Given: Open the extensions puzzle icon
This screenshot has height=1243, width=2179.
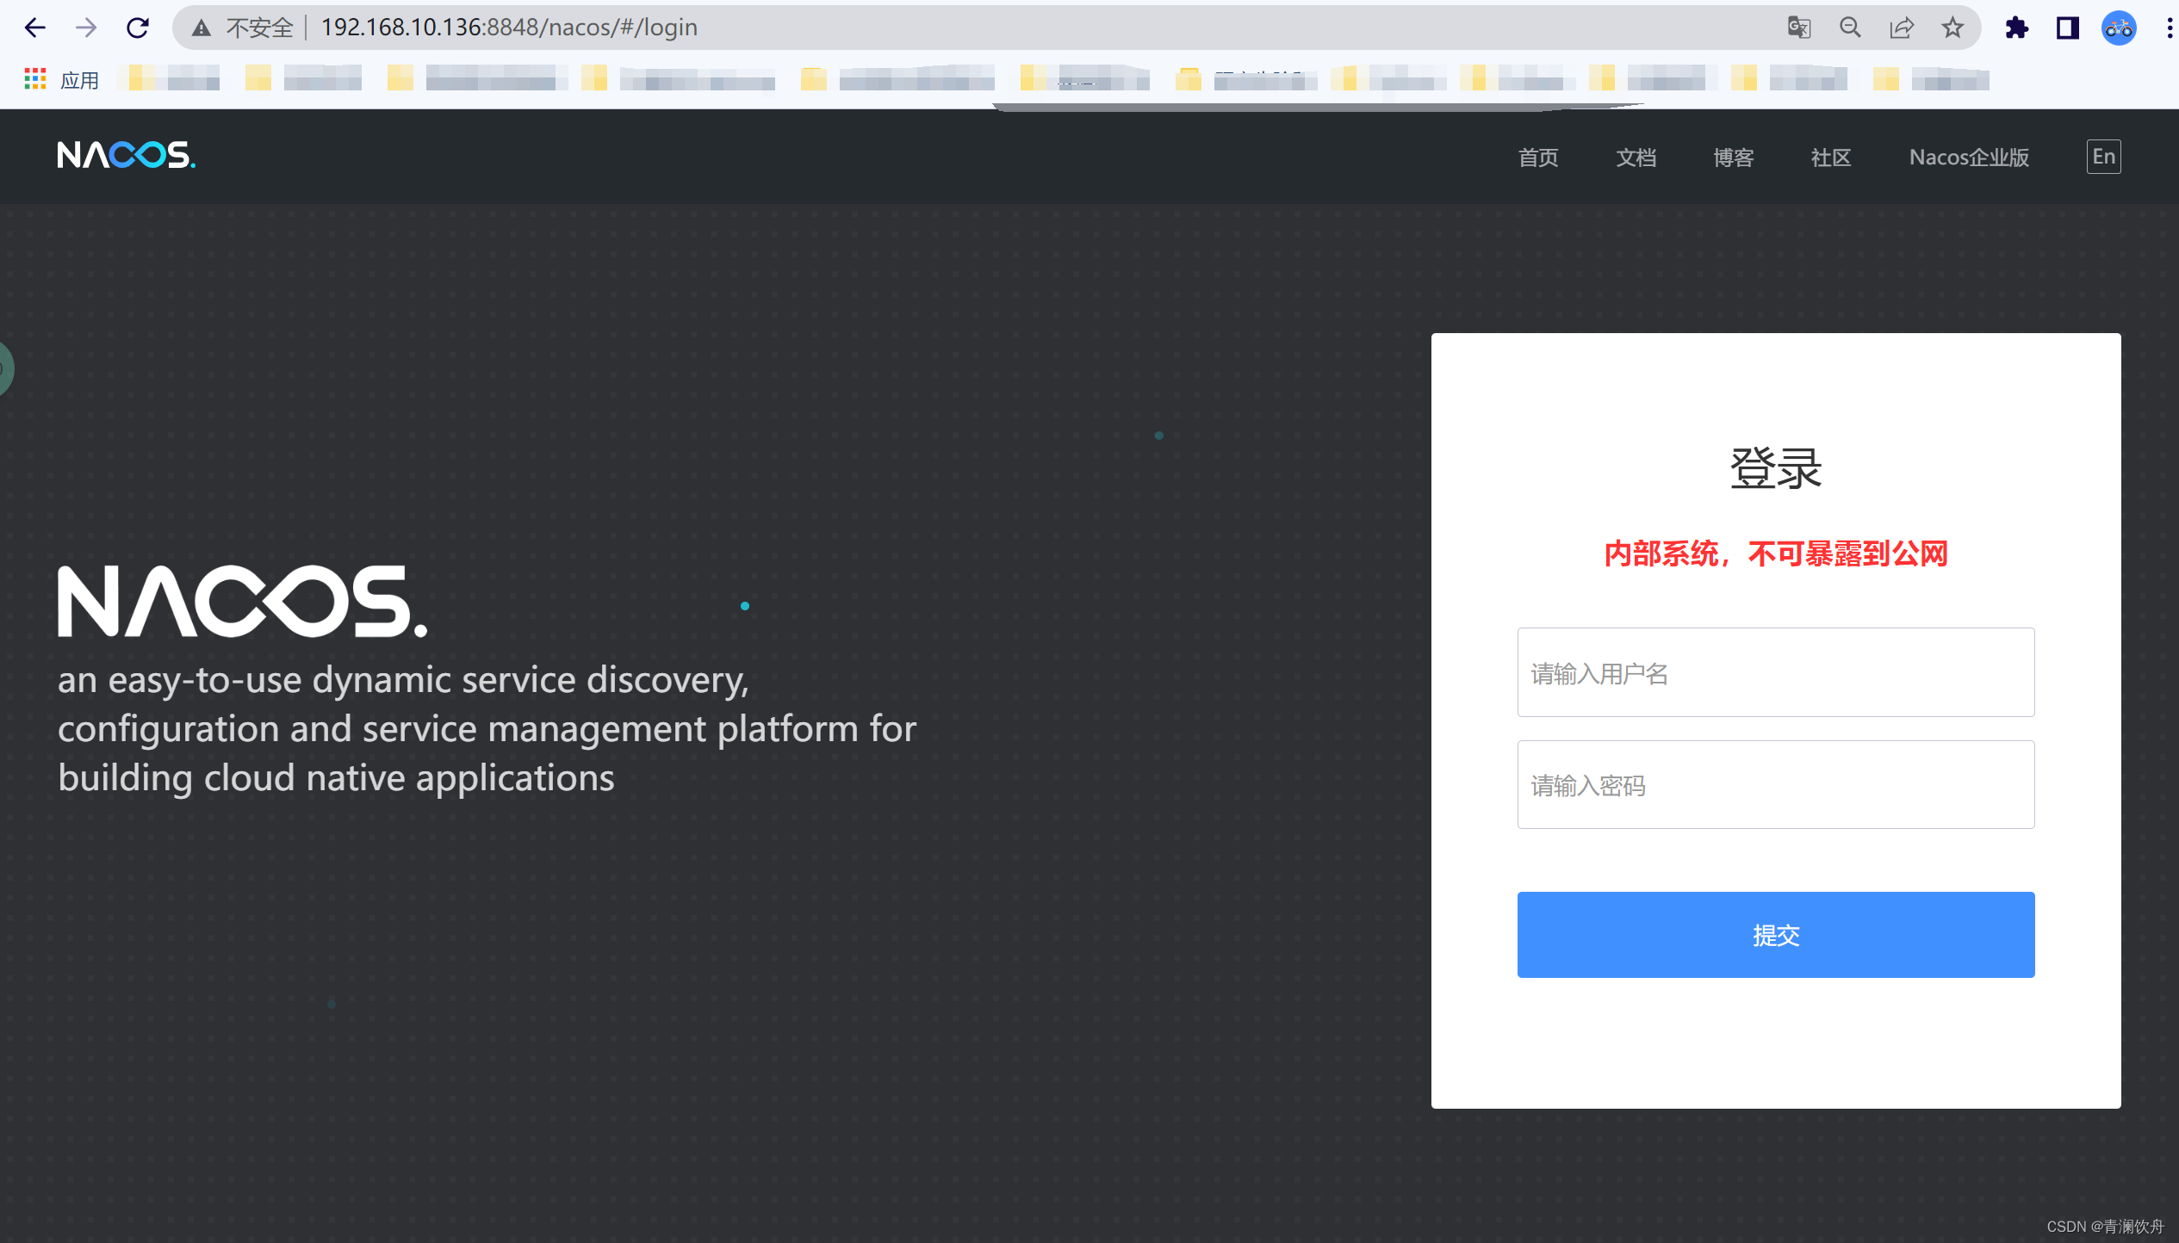Looking at the screenshot, I should tap(2016, 28).
